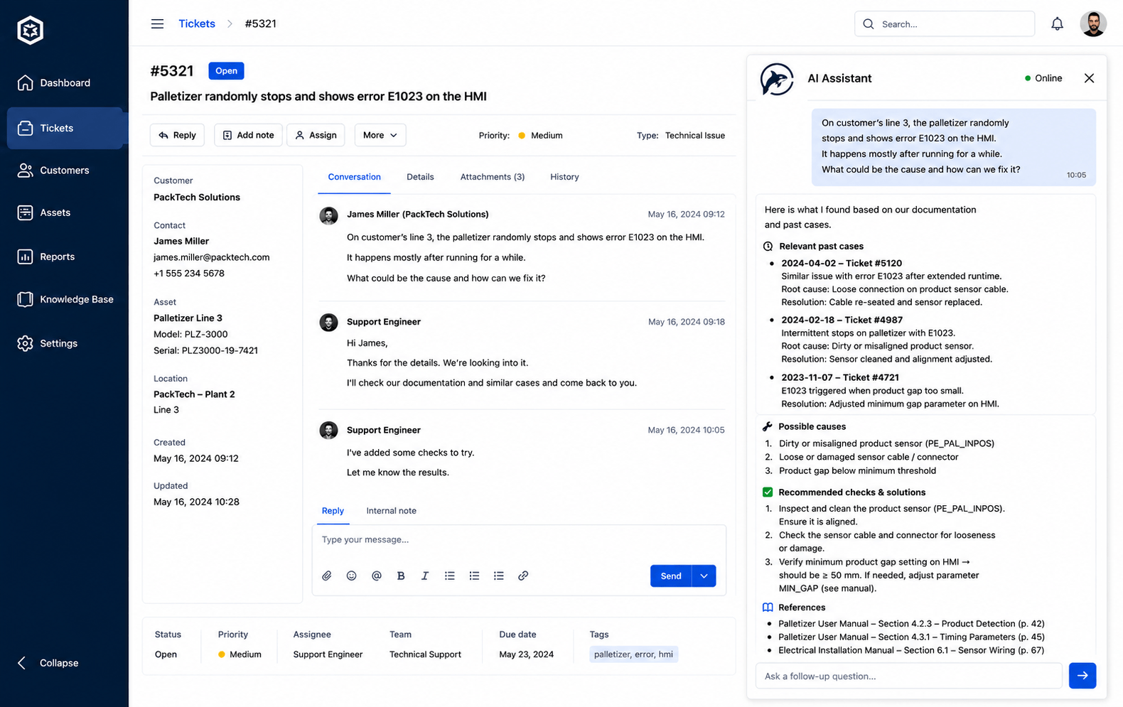Click the search box in top bar

(x=944, y=24)
